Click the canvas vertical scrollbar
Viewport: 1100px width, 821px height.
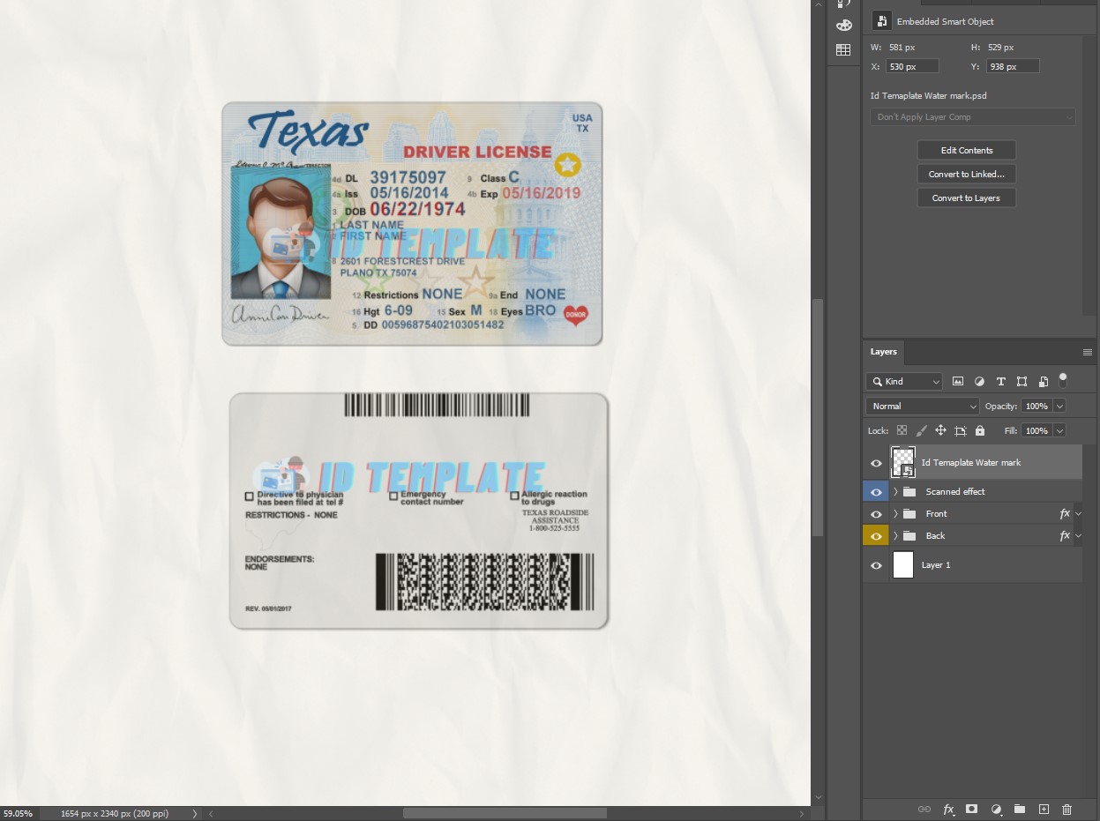[818, 418]
